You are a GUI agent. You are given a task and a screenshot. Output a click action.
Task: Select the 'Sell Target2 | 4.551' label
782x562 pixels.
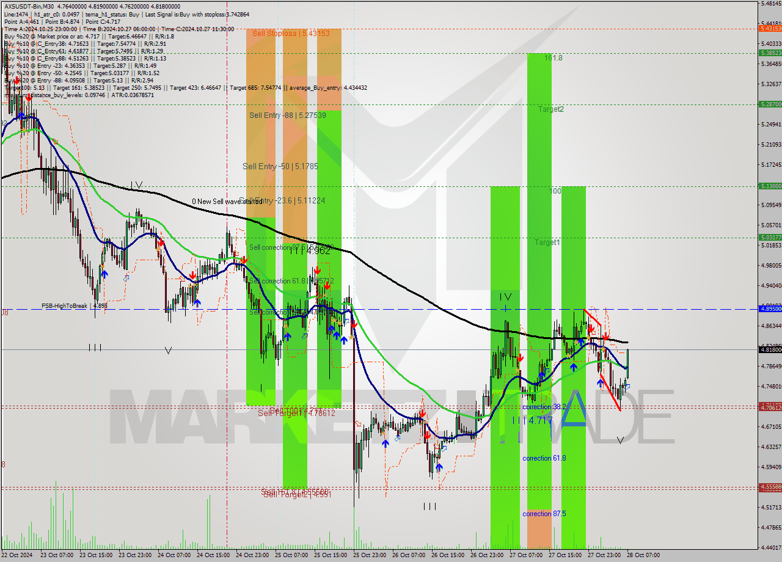297,495
